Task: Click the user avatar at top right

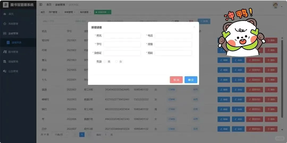Action: click(275, 5)
